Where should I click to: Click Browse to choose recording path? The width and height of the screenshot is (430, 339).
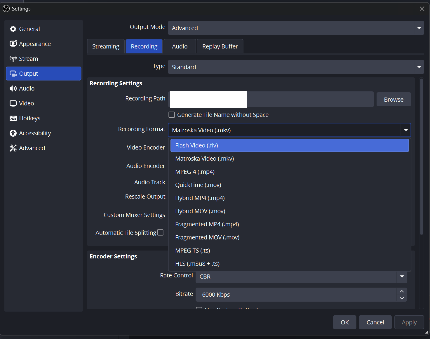394,100
